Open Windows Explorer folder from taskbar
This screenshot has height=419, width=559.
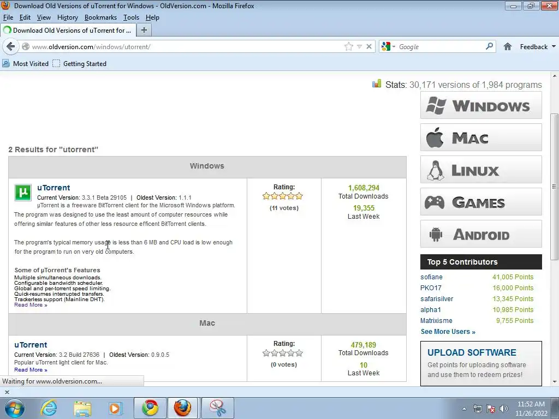[83, 408]
